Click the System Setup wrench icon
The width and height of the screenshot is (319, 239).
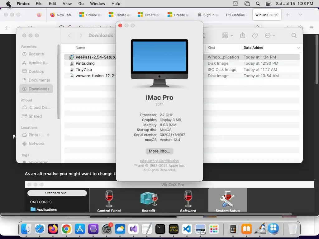(227, 199)
